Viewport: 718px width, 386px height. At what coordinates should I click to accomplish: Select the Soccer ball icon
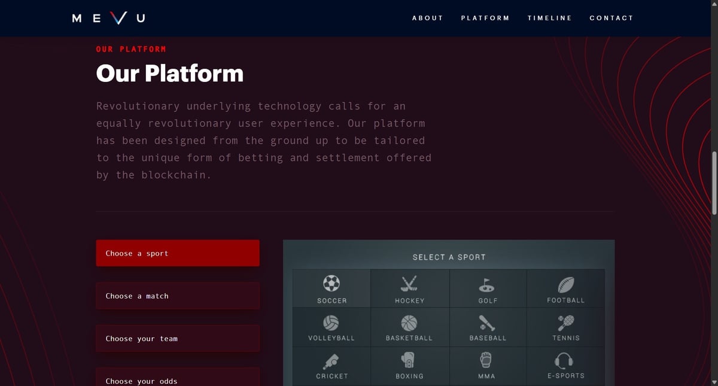click(x=331, y=283)
